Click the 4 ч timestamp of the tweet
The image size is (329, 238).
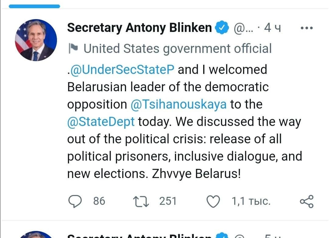click(x=272, y=28)
